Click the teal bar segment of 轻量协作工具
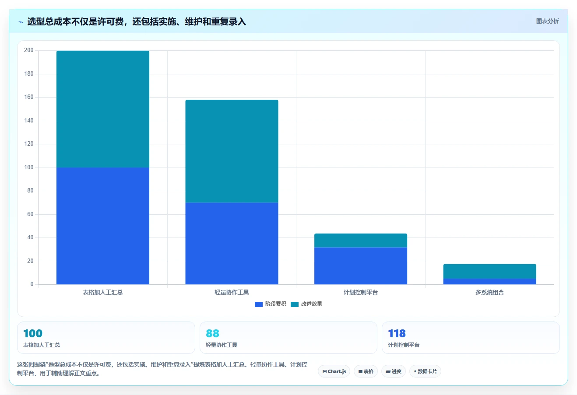Viewport: 577px width, 395px height. pos(232,151)
